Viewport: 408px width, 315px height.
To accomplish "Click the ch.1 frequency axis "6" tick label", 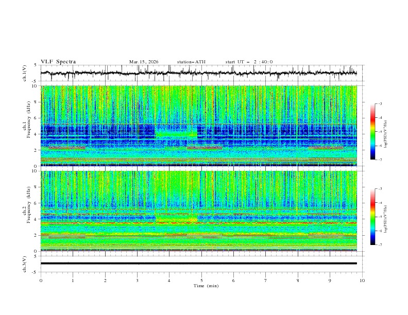I will pyautogui.click(x=36, y=118).
